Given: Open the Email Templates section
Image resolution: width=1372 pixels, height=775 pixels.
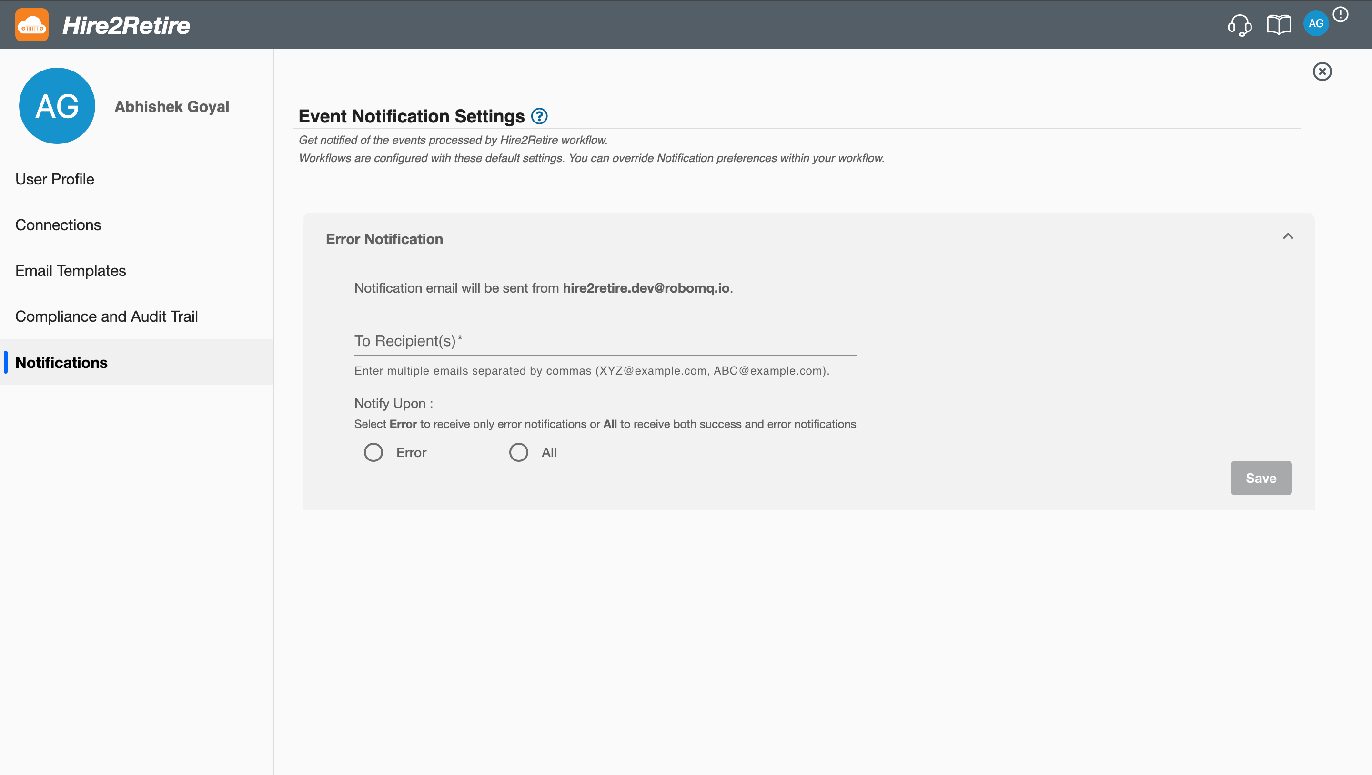Looking at the screenshot, I should 71,271.
